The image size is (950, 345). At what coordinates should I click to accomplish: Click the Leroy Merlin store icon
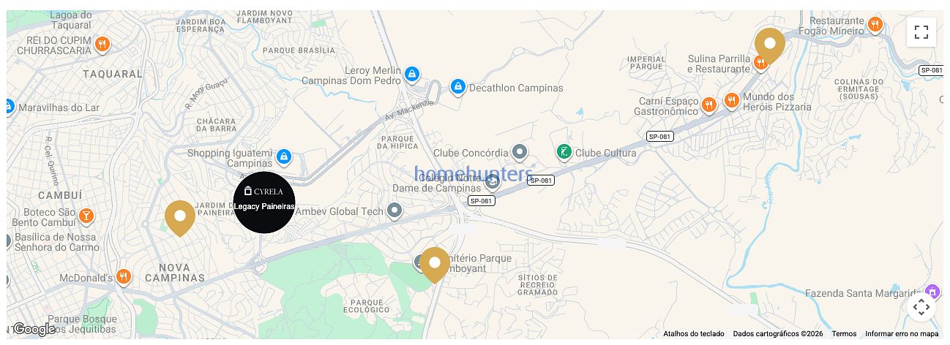(412, 74)
